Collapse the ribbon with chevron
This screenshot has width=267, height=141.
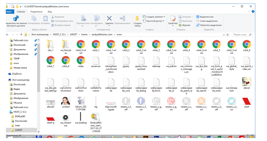click(249, 12)
